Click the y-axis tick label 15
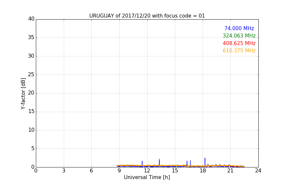Viewport: 287px width, 191px height. (31, 111)
